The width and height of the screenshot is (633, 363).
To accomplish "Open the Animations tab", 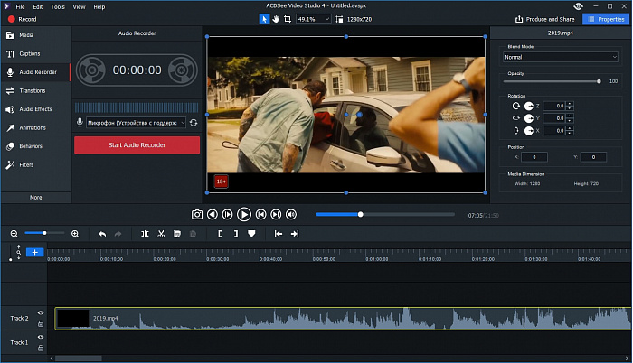I will pyautogui.click(x=36, y=128).
